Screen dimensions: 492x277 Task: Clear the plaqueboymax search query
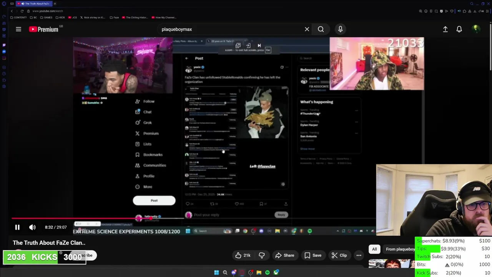tap(307, 29)
